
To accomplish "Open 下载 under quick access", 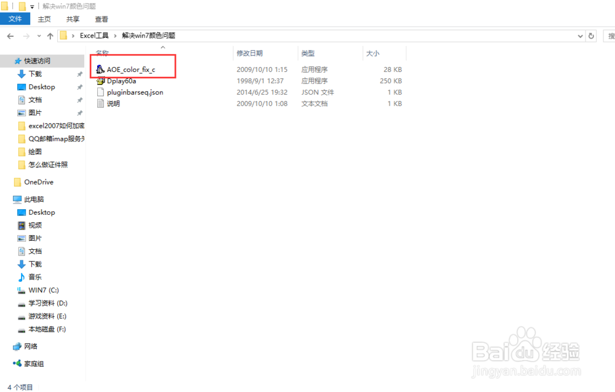I will click(x=35, y=74).
